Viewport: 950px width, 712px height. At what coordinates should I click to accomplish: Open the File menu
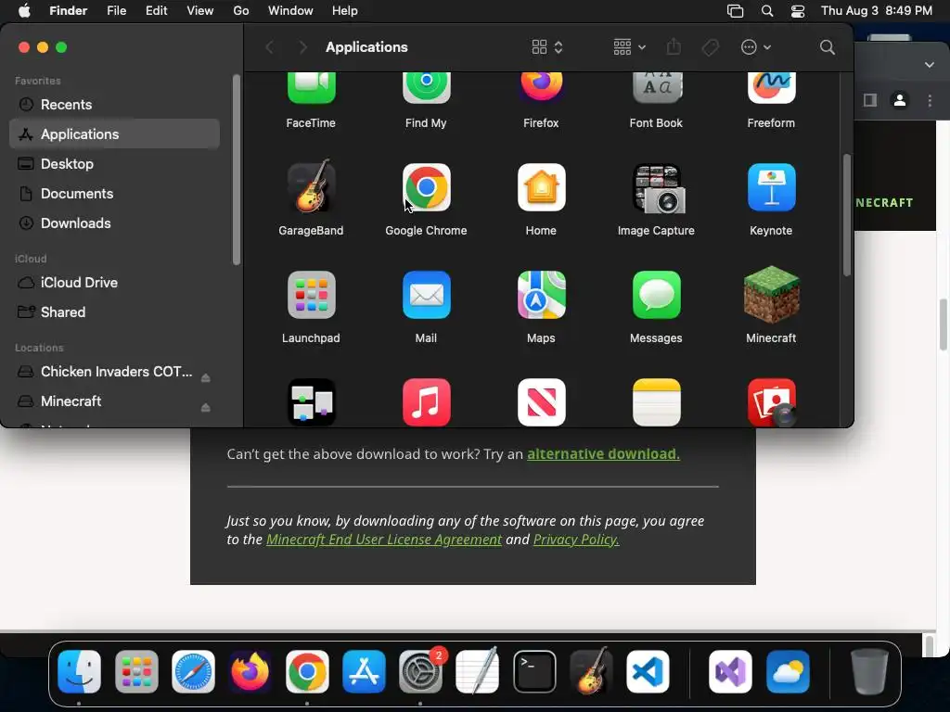point(116,11)
